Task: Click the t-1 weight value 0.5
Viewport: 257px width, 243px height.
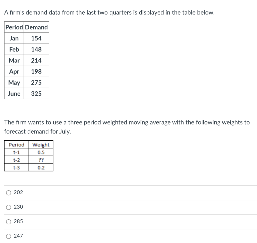Action: pos(41,152)
